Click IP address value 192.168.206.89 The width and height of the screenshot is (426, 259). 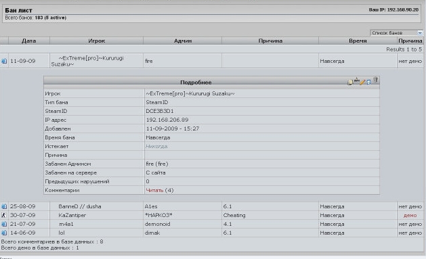coord(167,120)
